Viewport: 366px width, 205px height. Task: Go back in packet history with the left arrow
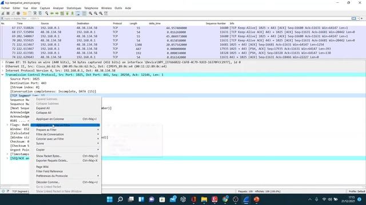pyautogui.click(x=52, y=14)
